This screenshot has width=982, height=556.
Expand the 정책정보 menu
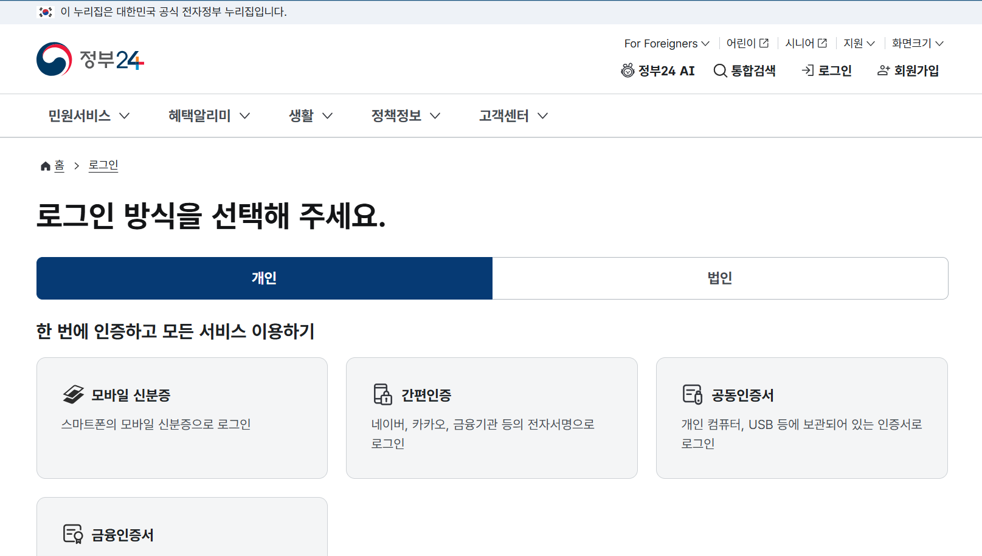[406, 115]
